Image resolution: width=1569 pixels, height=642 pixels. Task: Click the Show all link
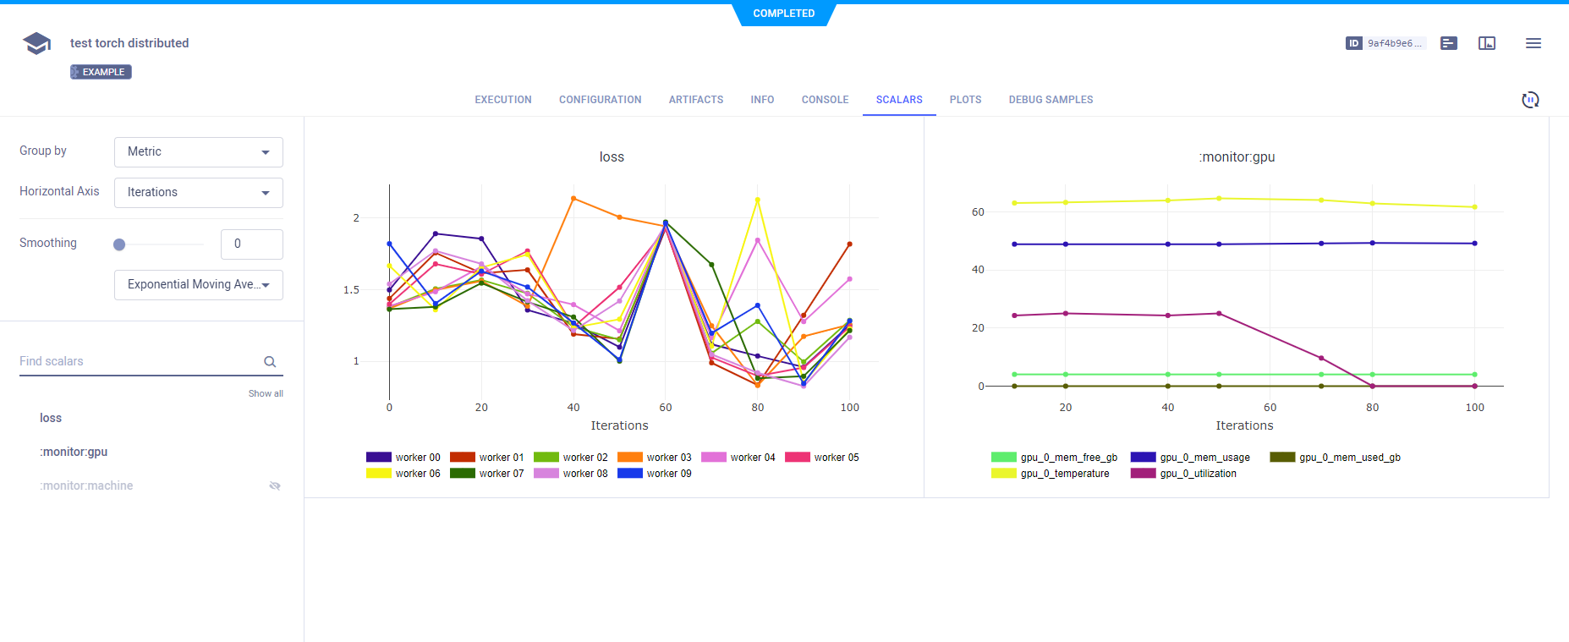(x=266, y=393)
